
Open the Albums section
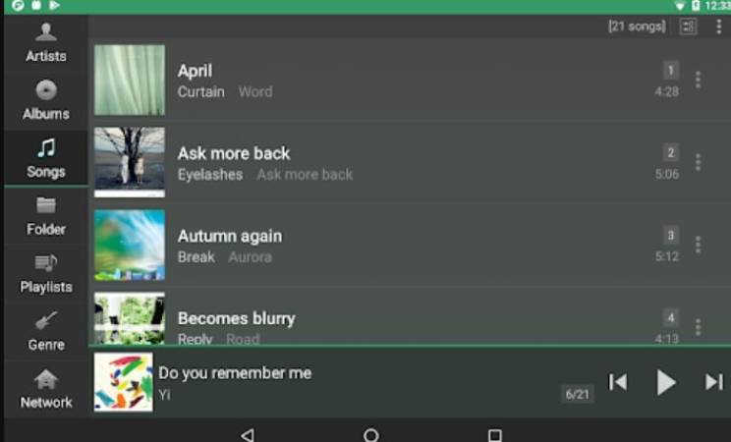(45, 100)
